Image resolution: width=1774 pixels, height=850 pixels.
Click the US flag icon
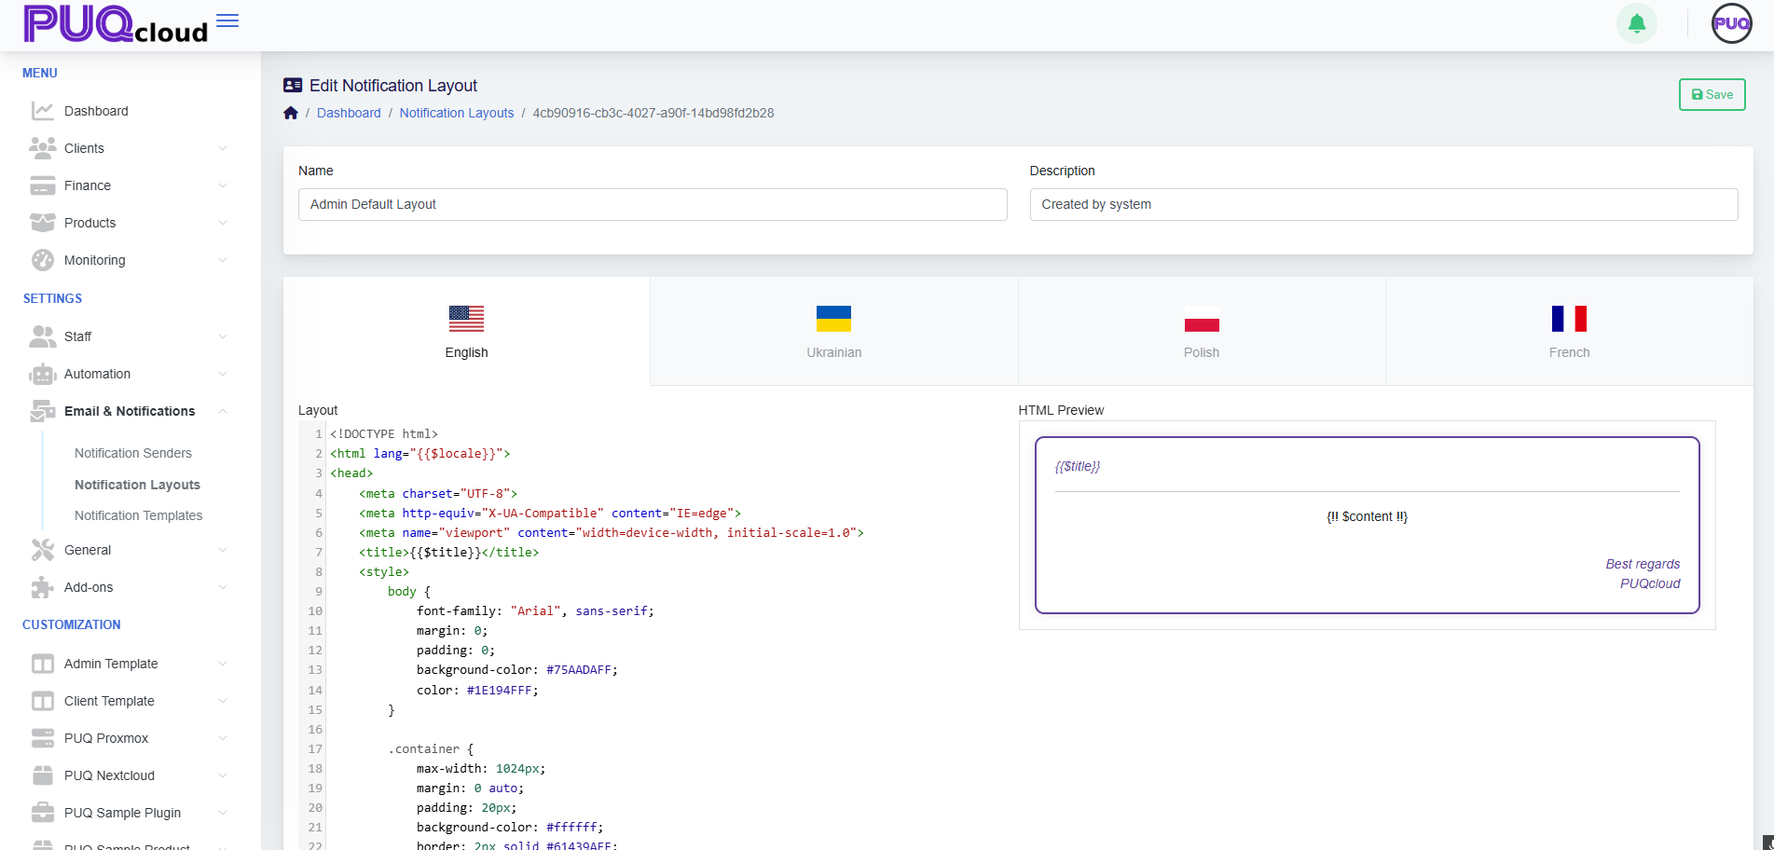(x=466, y=319)
